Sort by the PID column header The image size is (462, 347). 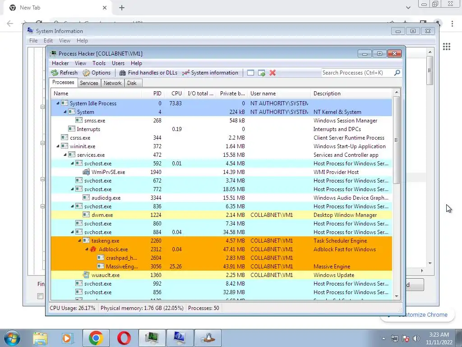click(x=152, y=94)
